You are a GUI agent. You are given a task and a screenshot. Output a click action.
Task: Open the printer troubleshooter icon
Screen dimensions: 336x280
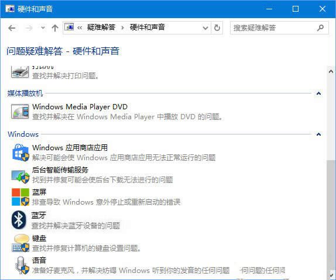click(x=20, y=72)
